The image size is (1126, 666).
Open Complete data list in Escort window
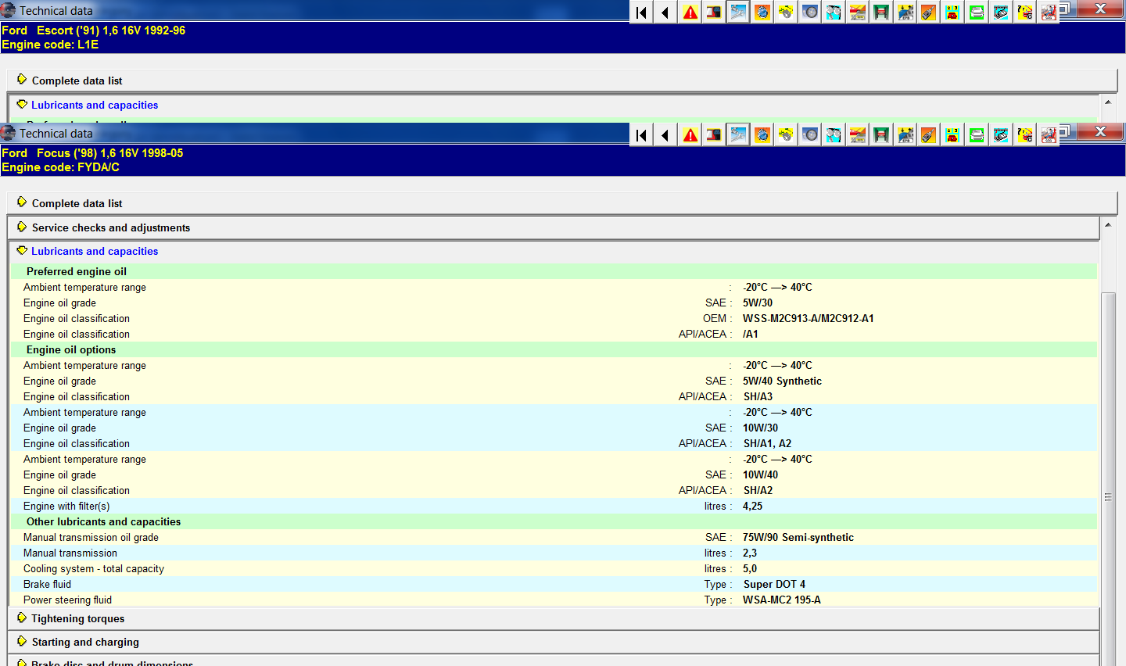tap(77, 81)
